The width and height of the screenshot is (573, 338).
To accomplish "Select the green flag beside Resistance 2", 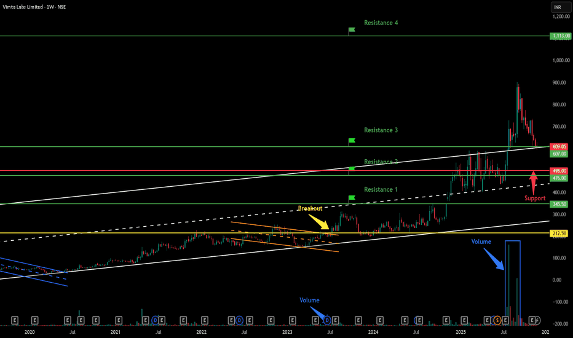I will (x=352, y=168).
